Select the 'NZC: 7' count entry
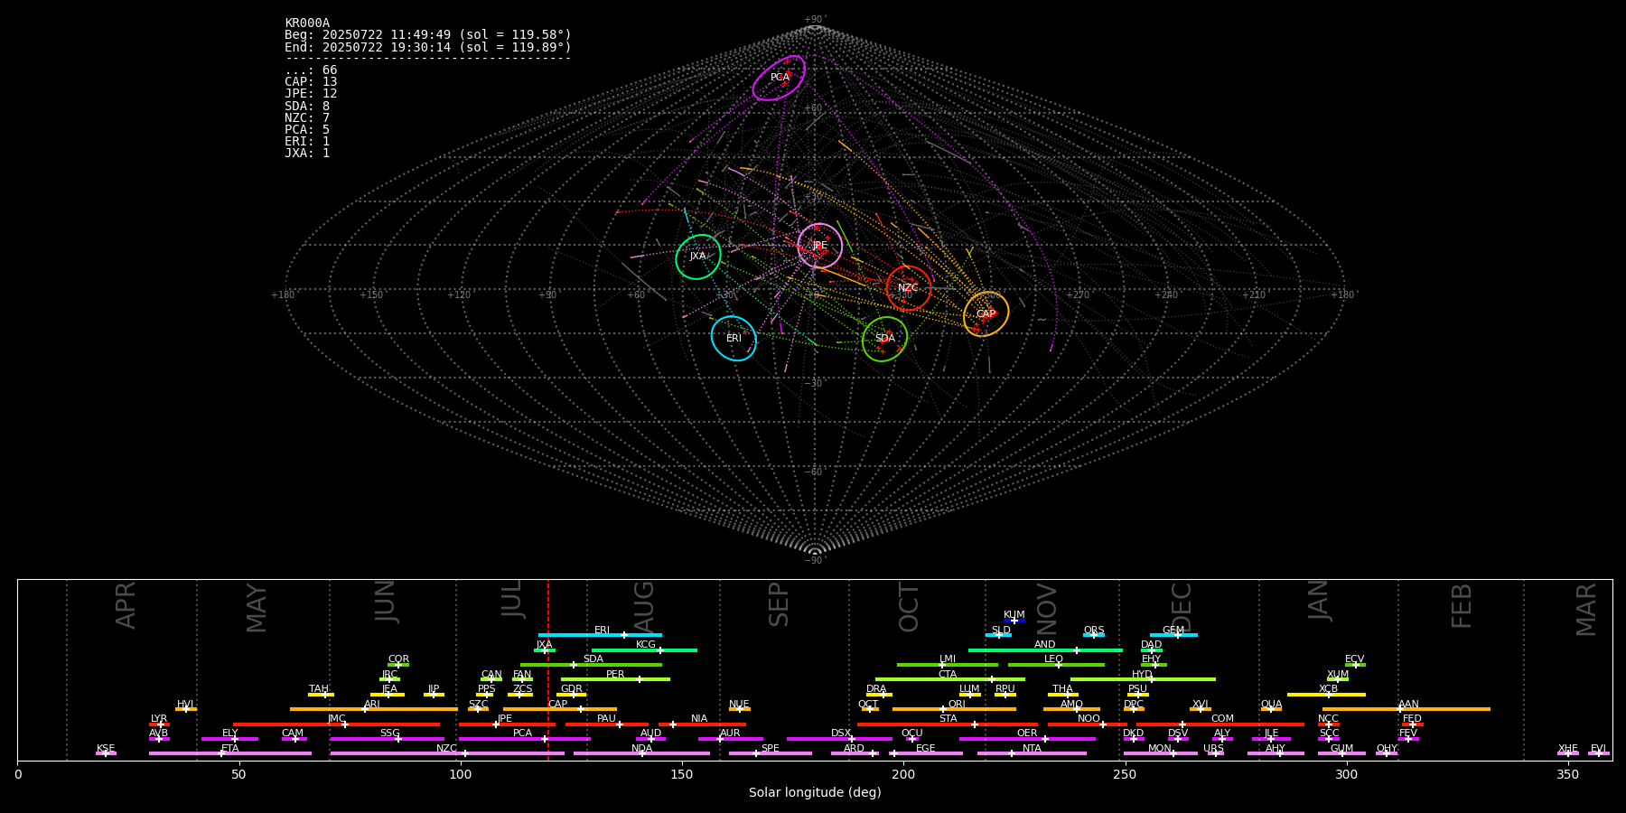Screen dimensions: 1626x813 [x=307, y=117]
